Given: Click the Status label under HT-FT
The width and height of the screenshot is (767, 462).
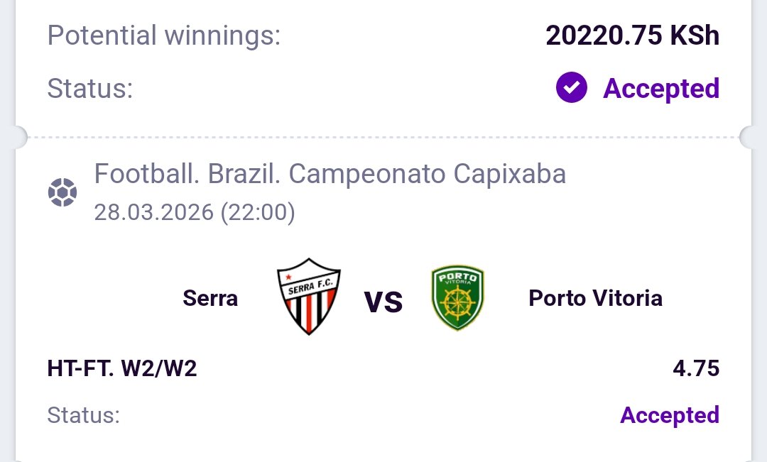Looking at the screenshot, I should click(84, 416).
